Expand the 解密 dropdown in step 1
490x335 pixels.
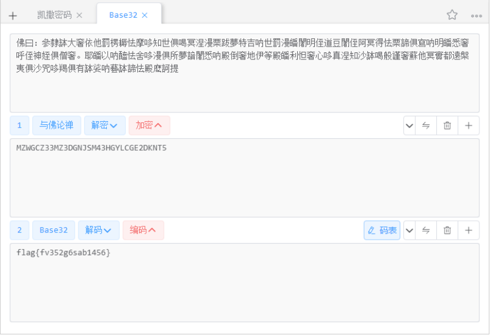pos(104,125)
